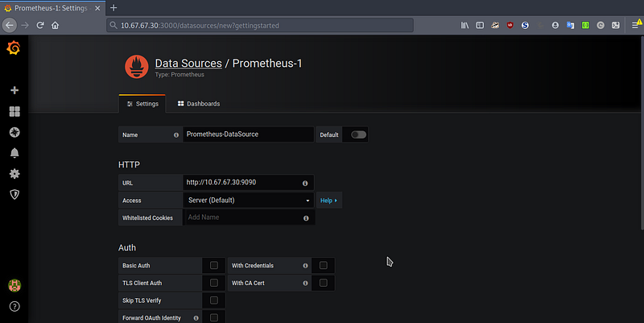Open the Access Server (Default) dropdown
Screen dimensions: 644x323
coord(249,200)
